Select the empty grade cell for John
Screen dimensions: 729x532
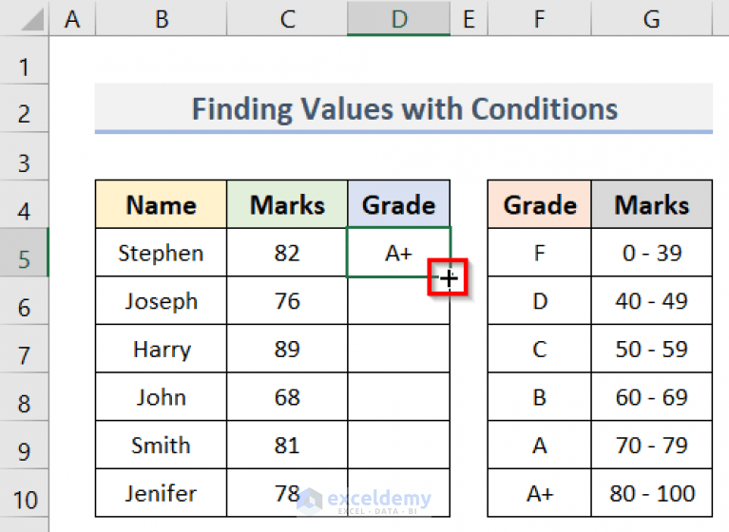399,397
